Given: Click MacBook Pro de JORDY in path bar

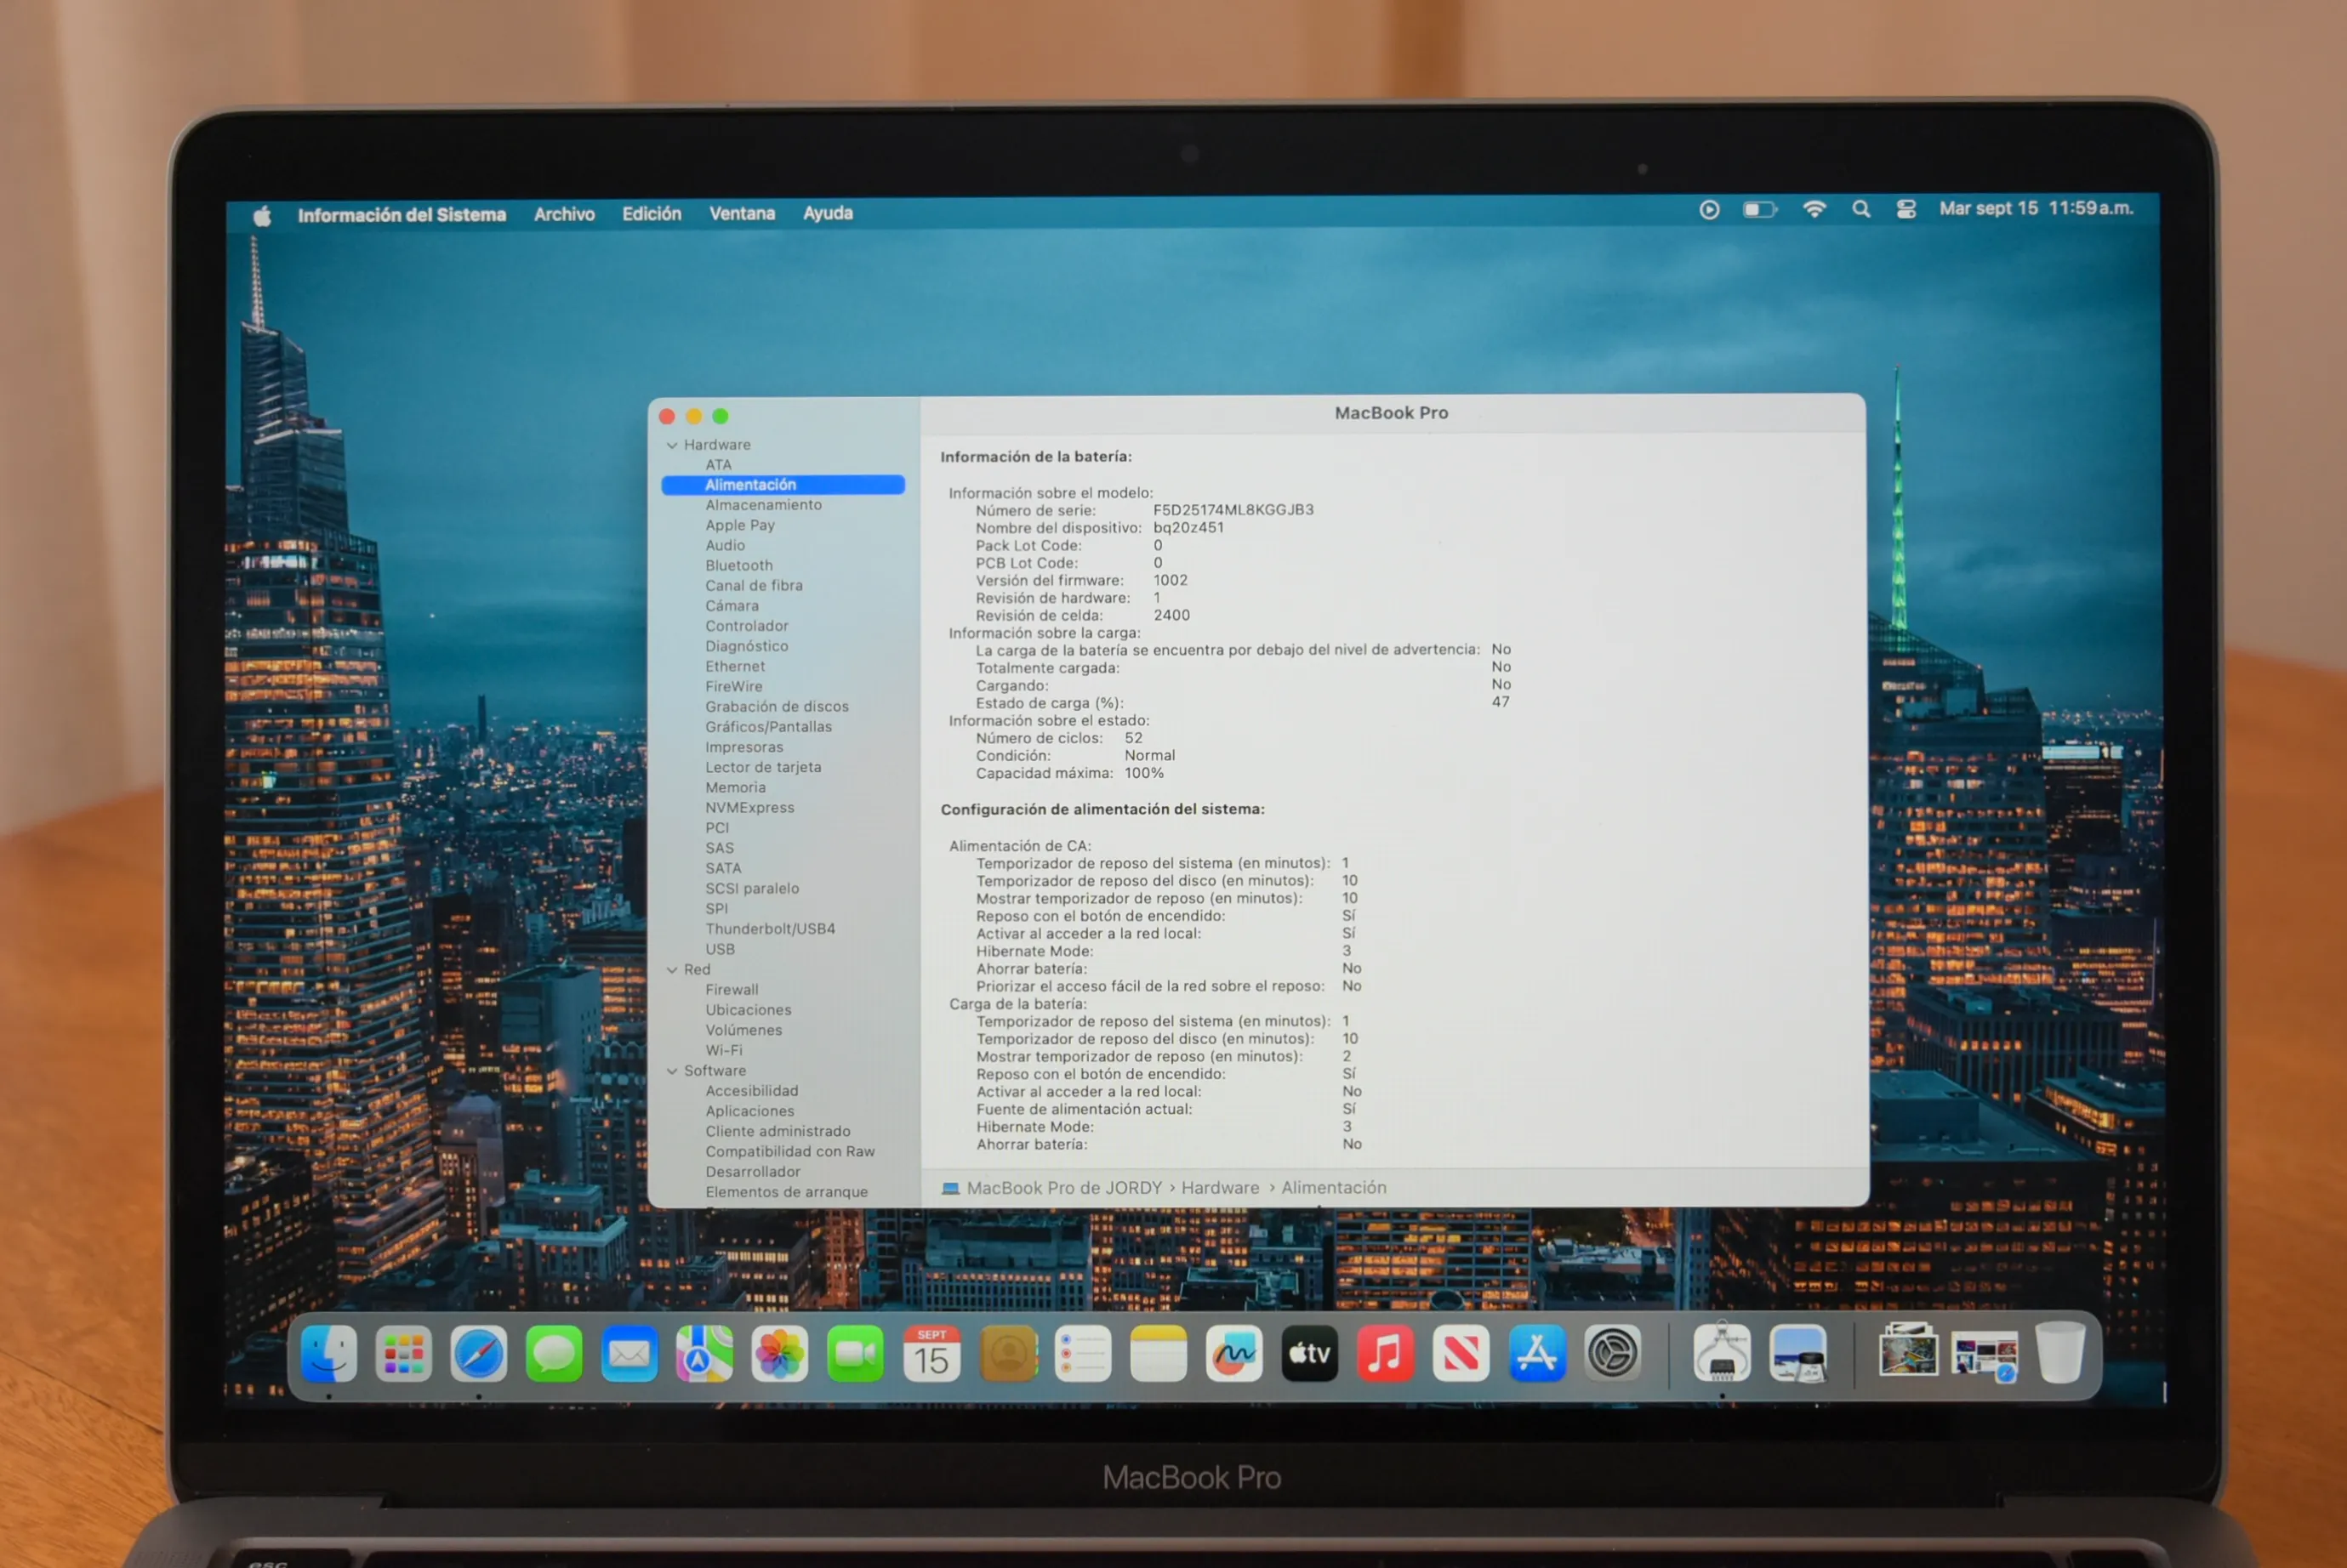Looking at the screenshot, I should click(1063, 1188).
